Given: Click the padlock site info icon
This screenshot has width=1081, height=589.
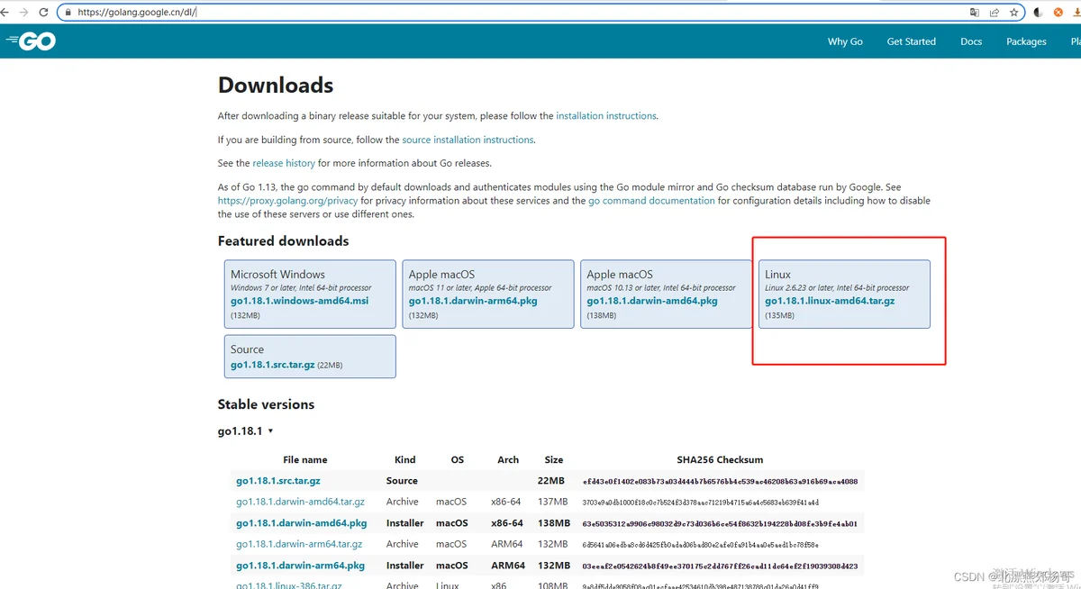Looking at the screenshot, I should coord(68,13).
